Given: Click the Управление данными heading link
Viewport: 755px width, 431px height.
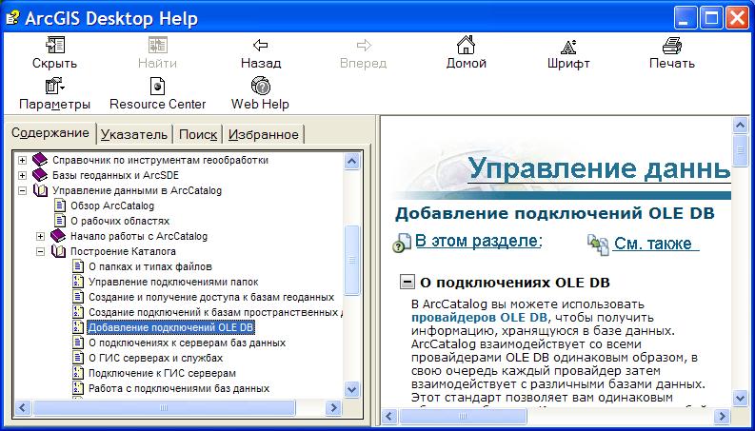Looking at the screenshot, I should 599,168.
